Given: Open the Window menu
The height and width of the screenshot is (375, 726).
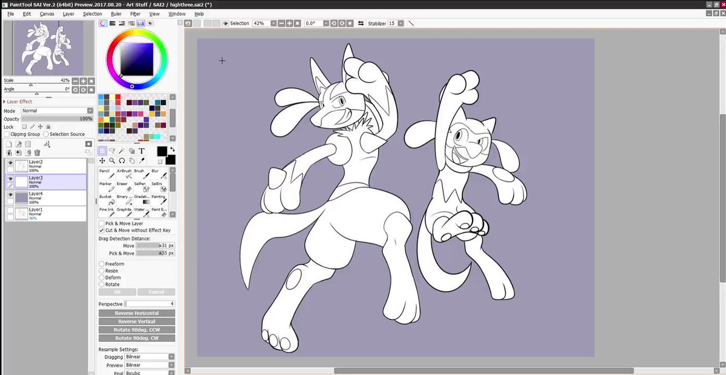Looking at the screenshot, I should [177, 13].
